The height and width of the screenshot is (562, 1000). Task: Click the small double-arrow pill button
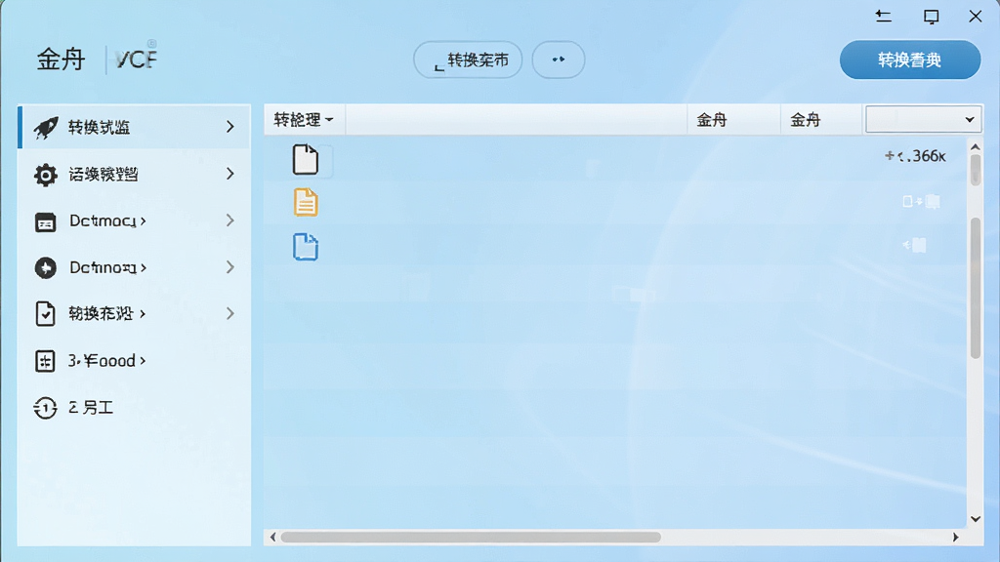[559, 60]
